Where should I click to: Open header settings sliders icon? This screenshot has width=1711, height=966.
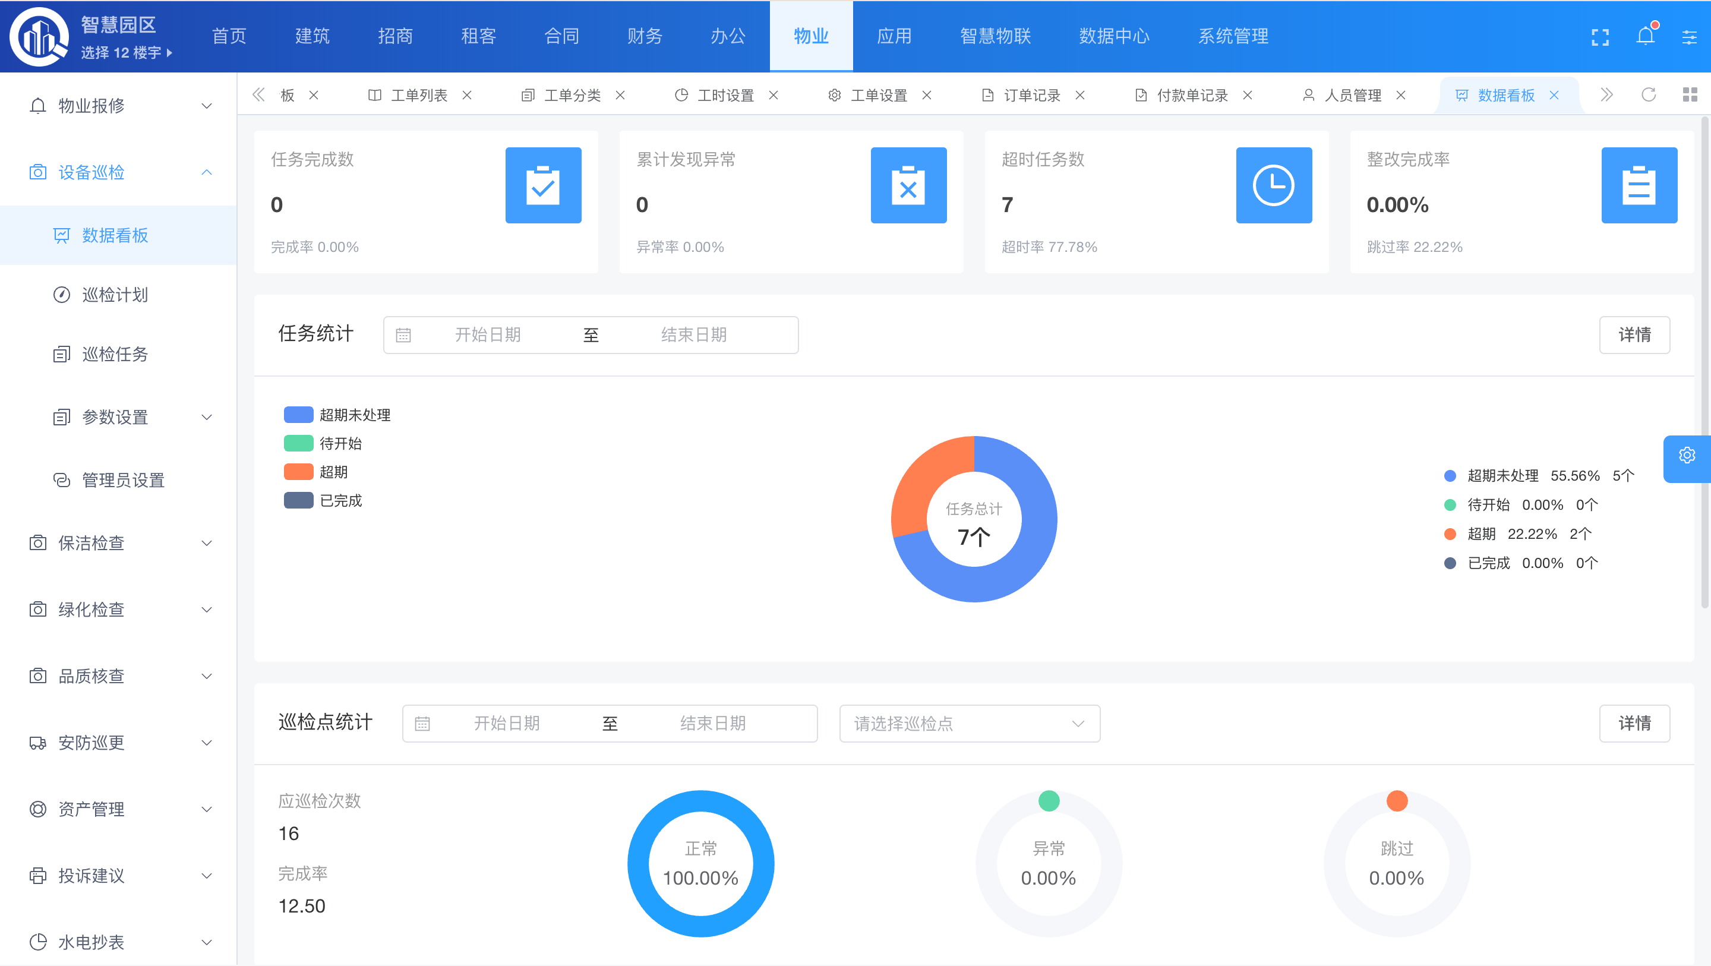(1689, 37)
